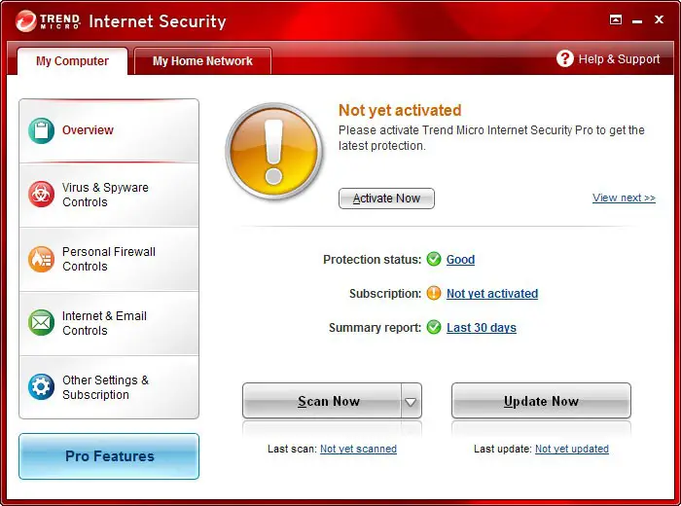Open the Last 30 days report link

(482, 328)
